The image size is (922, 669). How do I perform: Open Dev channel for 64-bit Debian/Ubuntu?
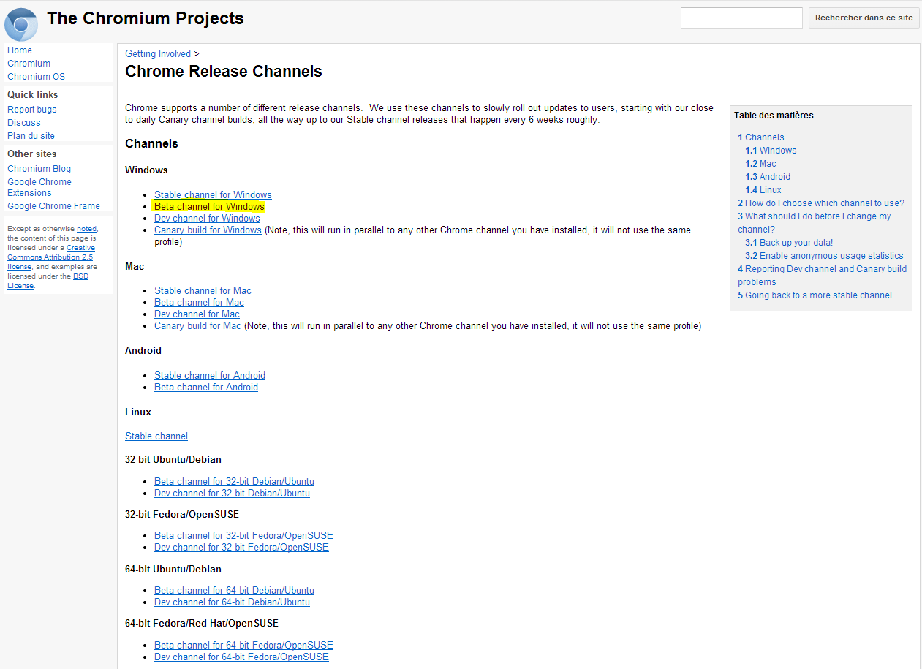[x=232, y=602]
